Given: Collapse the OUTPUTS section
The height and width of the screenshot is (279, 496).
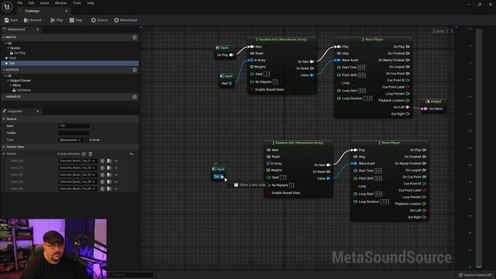Looking at the screenshot, I should (x=4, y=70).
